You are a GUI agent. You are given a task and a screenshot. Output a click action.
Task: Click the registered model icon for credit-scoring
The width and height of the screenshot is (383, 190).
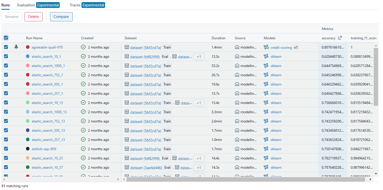click(266, 47)
